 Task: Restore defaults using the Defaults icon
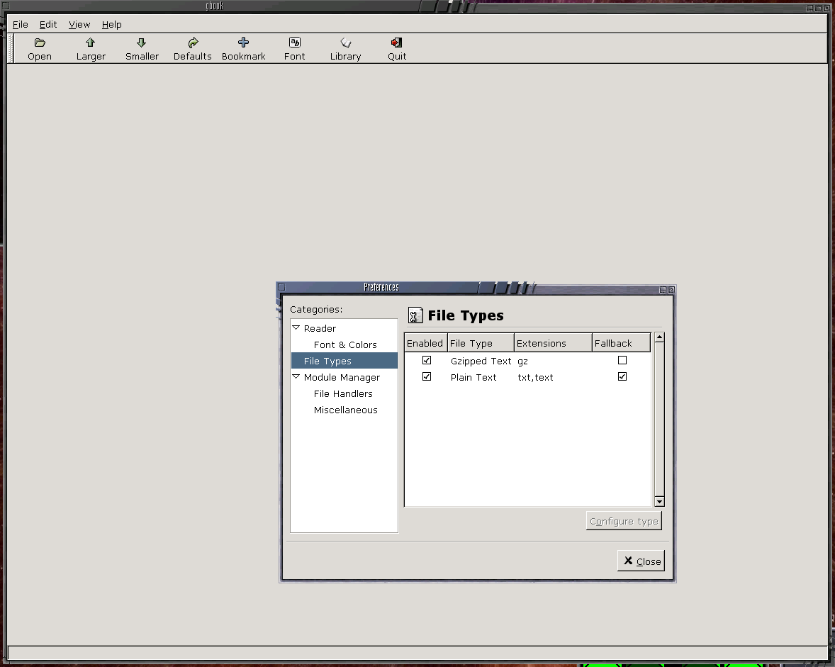click(x=193, y=43)
